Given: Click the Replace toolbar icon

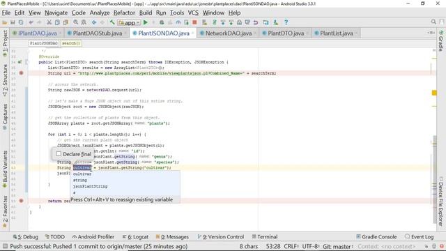Looking at the screenshot, I should click(x=84, y=22).
